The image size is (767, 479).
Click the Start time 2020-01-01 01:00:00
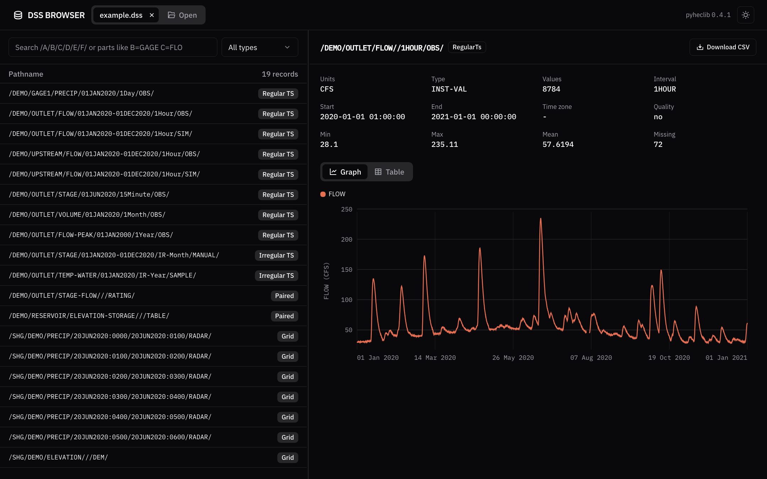coord(363,117)
